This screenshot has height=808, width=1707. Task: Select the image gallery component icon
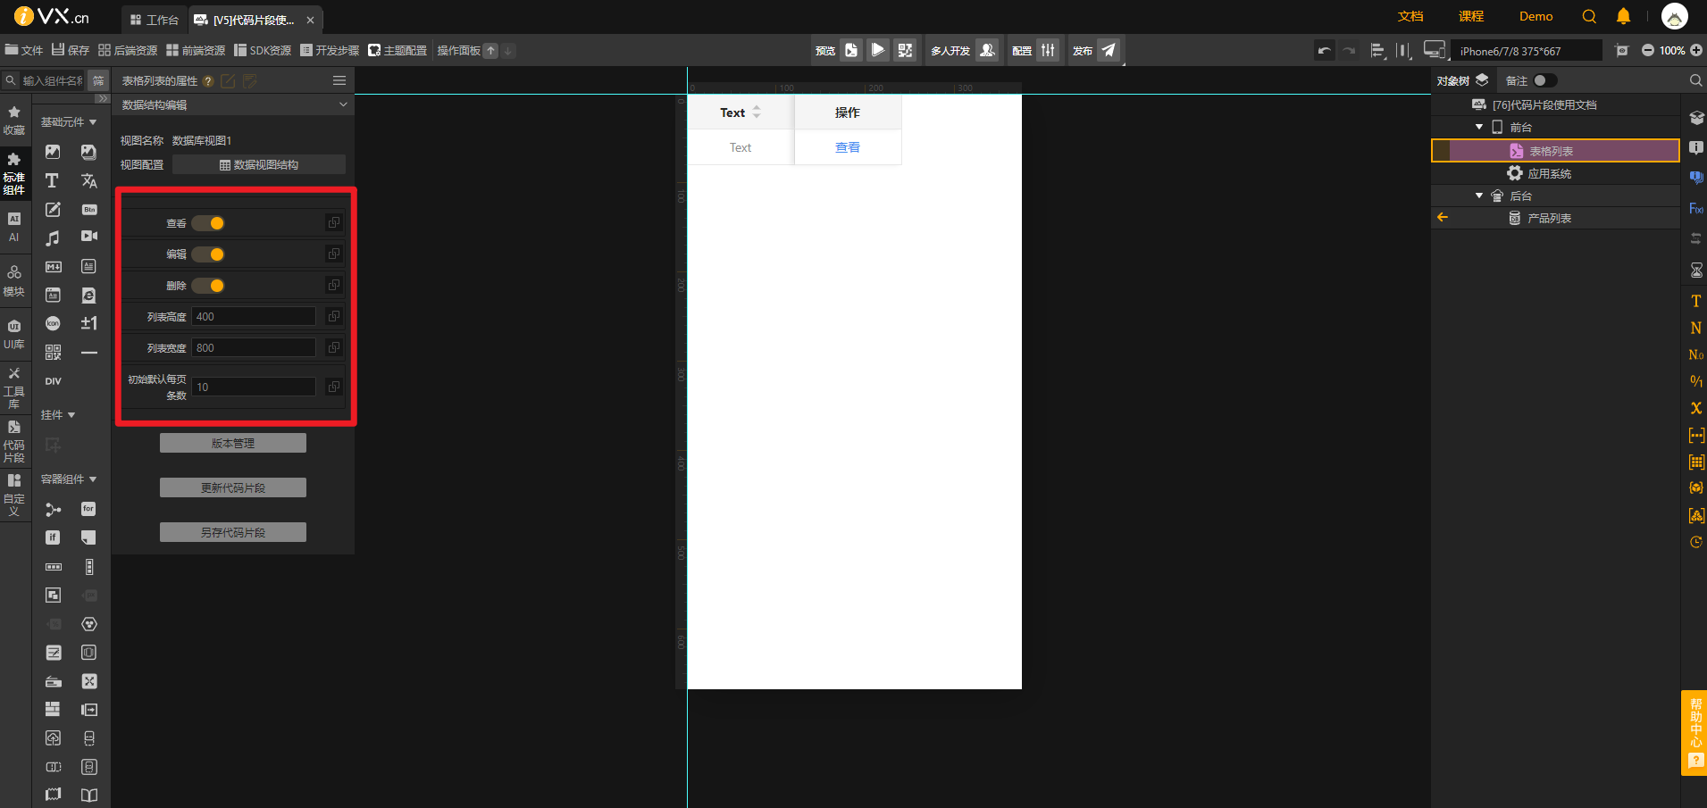(88, 152)
